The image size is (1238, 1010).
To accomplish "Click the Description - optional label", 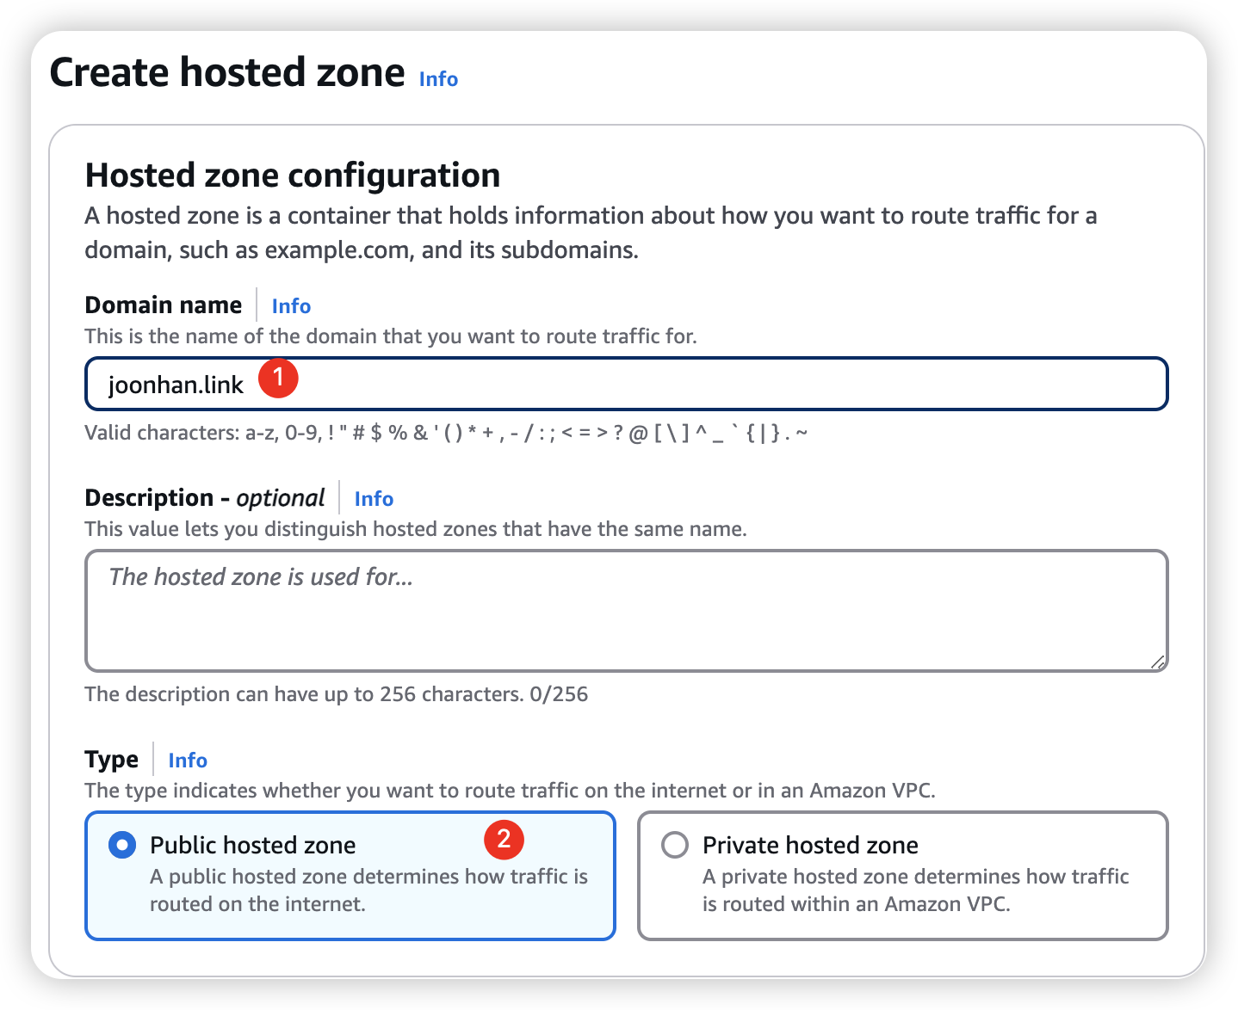I will tap(205, 498).
